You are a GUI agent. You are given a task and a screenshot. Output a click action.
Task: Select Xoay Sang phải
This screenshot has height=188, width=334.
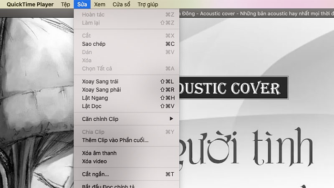click(126, 90)
